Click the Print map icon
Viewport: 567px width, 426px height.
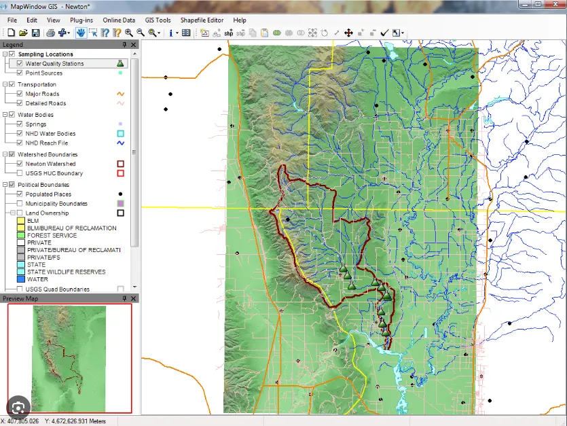(50, 33)
